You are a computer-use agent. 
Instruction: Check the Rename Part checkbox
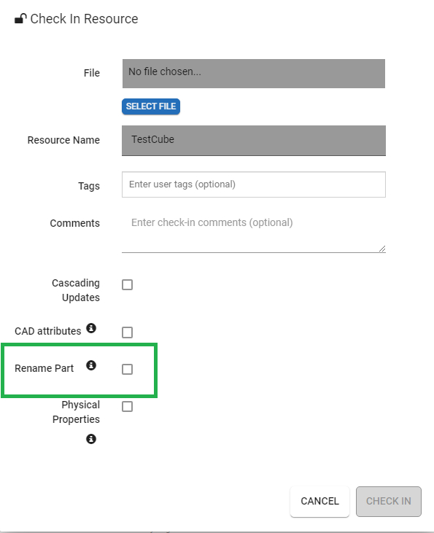point(127,370)
